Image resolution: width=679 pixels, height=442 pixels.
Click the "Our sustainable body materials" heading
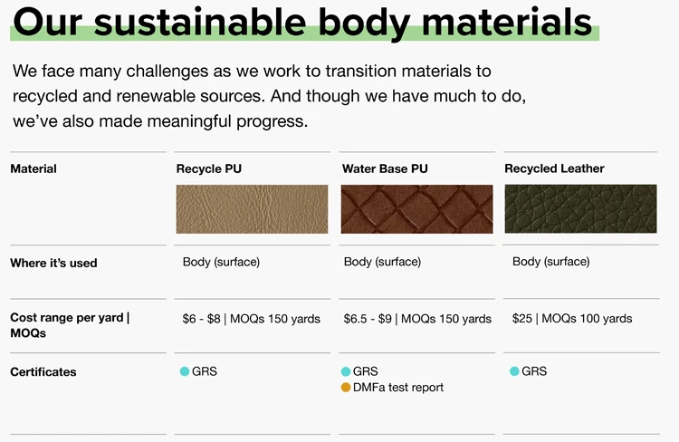pyautogui.click(x=303, y=22)
